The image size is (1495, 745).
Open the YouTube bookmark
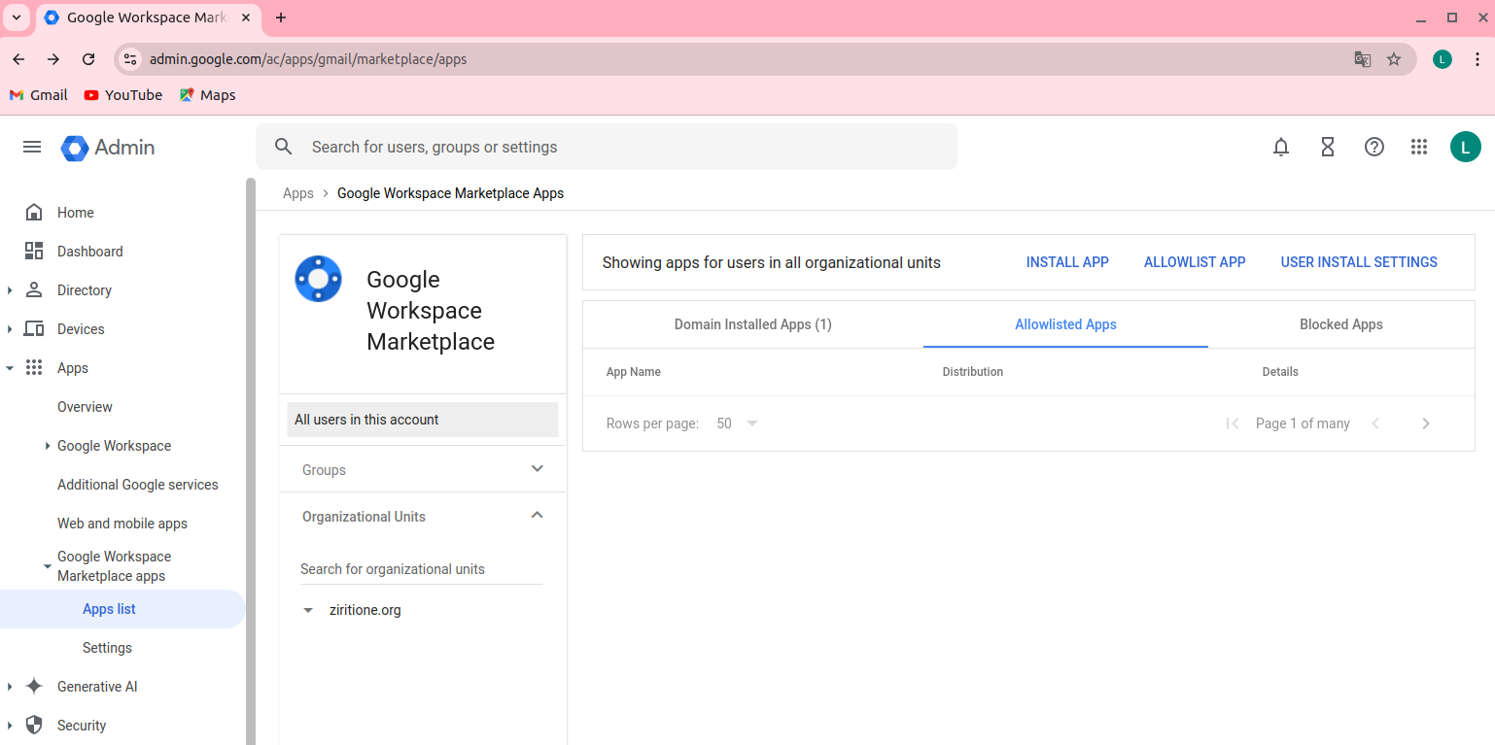[123, 95]
